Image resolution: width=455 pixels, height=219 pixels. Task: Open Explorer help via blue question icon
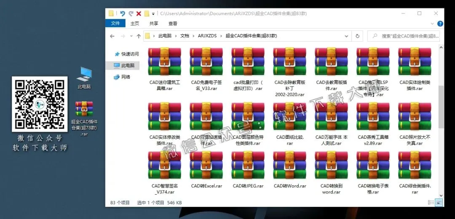pos(440,24)
